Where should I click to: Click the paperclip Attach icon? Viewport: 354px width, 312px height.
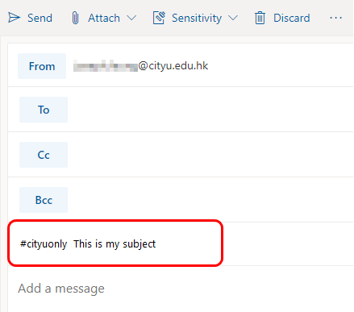click(x=76, y=18)
